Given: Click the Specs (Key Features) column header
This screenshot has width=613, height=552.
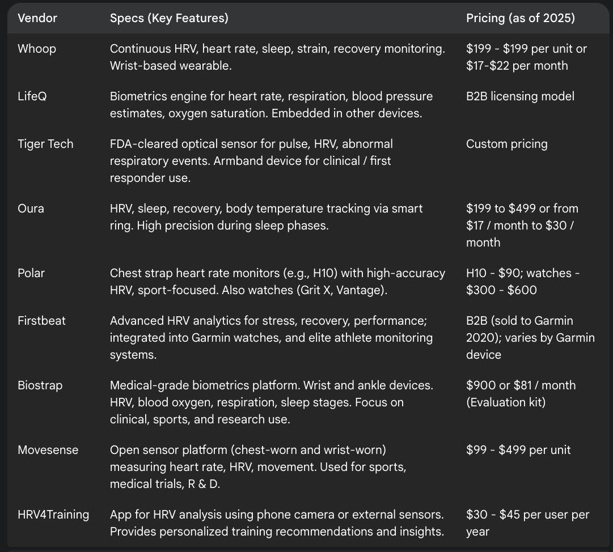Looking at the screenshot, I should [x=169, y=18].
